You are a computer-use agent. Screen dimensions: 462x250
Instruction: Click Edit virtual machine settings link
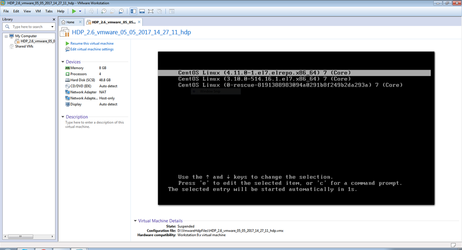tap(92, 49)
